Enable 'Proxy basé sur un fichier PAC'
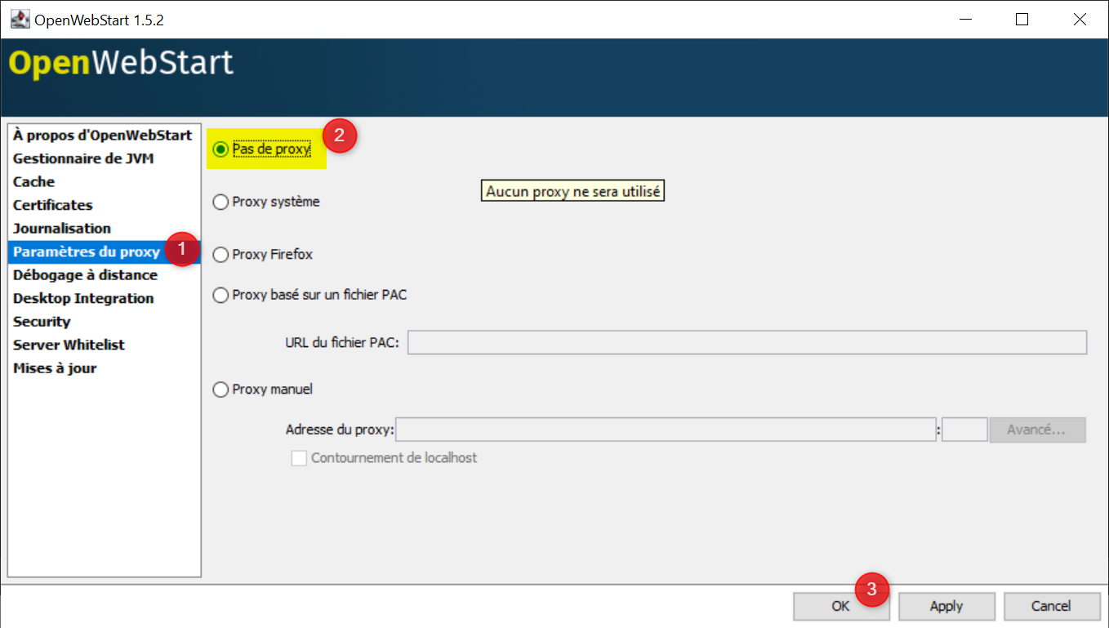Viewport: 1109px width, 628px height. pos(220,295)
